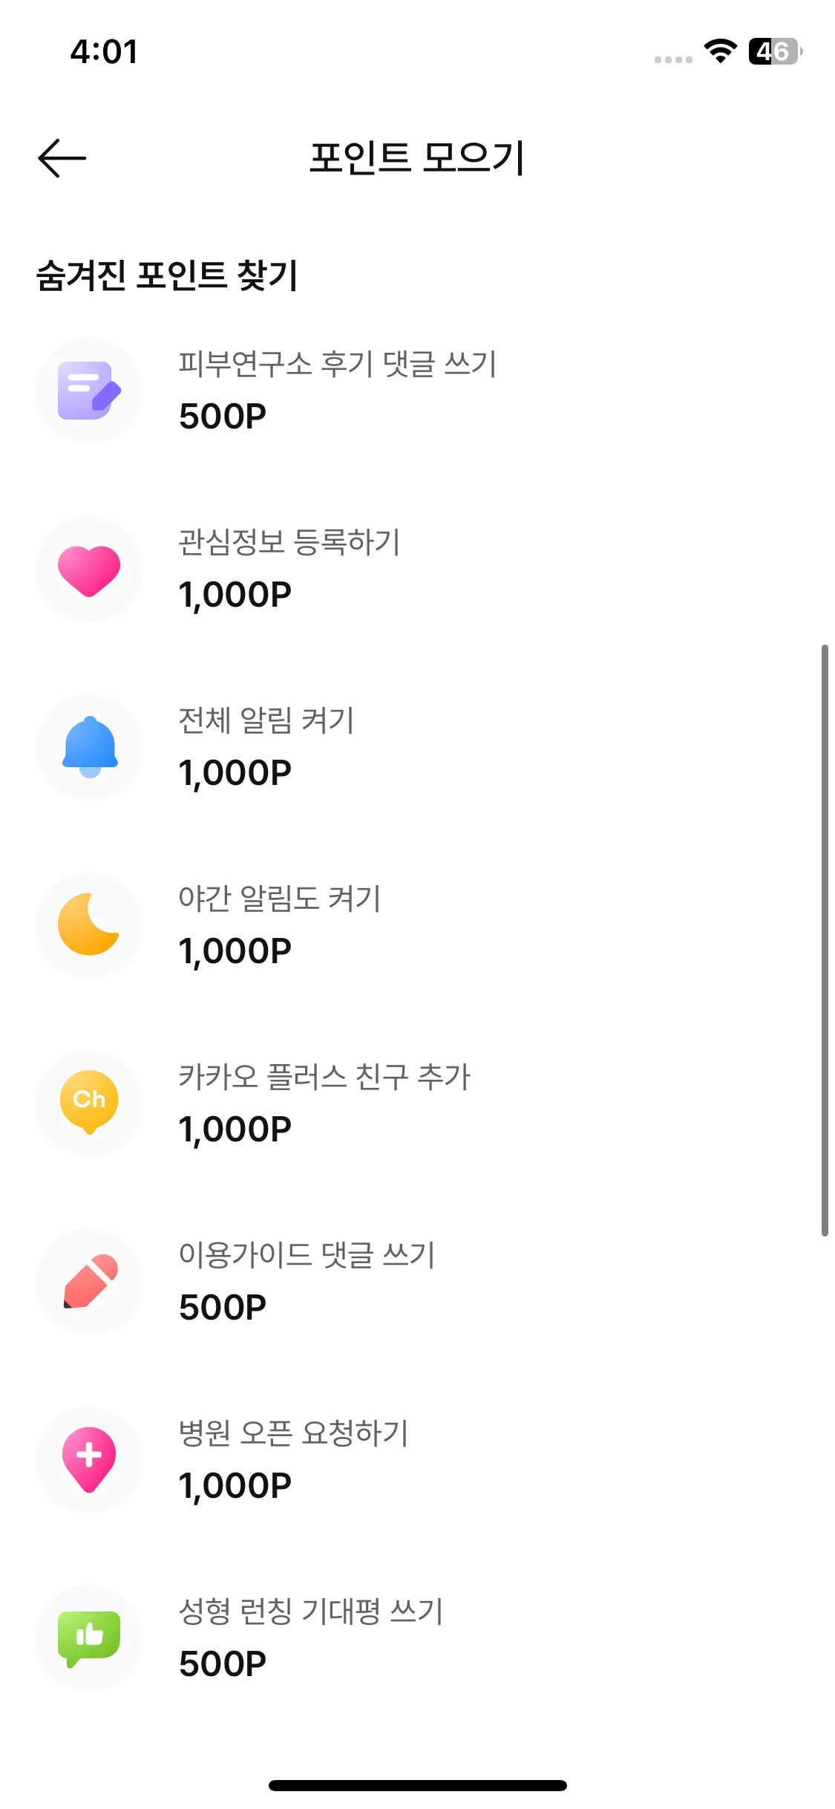Select 전체 알림 켜기 item
Viewport: 835px width, 1809px height.
417,747
